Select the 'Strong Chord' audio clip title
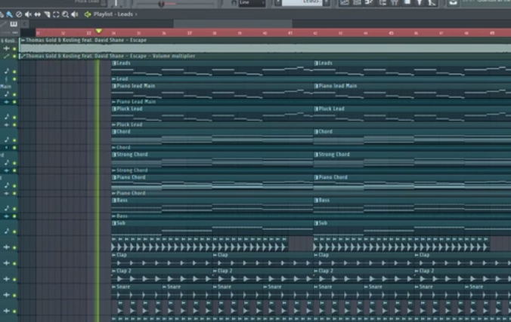 click(132, 170)
